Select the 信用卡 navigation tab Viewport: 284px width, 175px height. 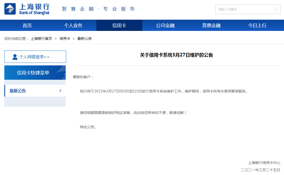click(119, 25)
